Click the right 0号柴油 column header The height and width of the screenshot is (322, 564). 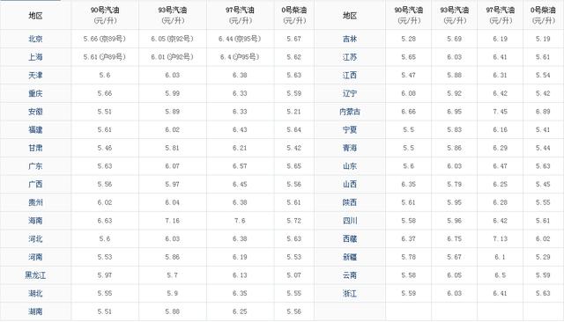pyautogui.click(x=543, y=15)
